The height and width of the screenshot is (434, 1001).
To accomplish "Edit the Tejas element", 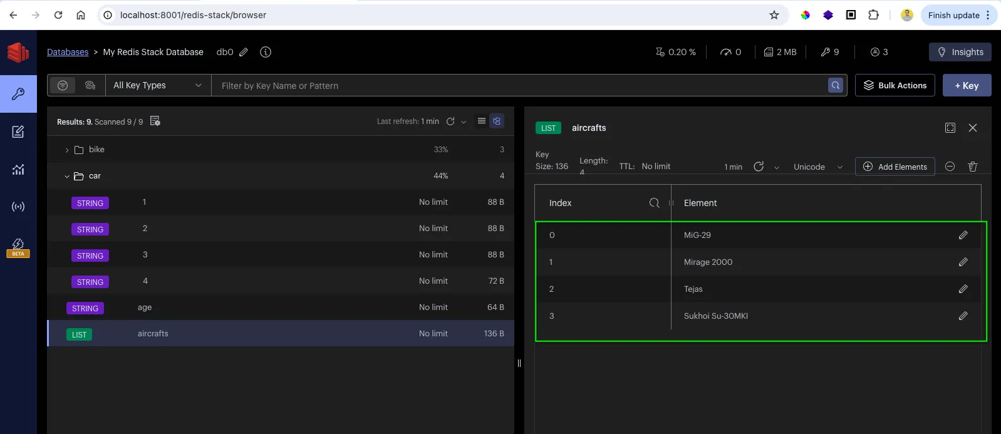I will pos(963,289).
